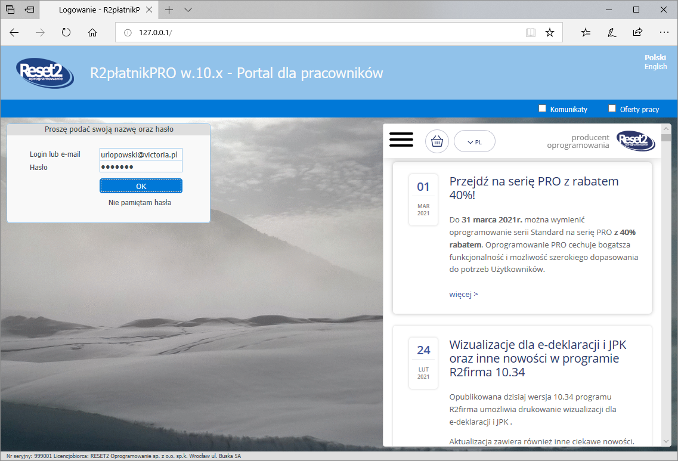678x461 pixels.
Task: Click the news panel scrollbar down arrow
Action: coord(666,441)
